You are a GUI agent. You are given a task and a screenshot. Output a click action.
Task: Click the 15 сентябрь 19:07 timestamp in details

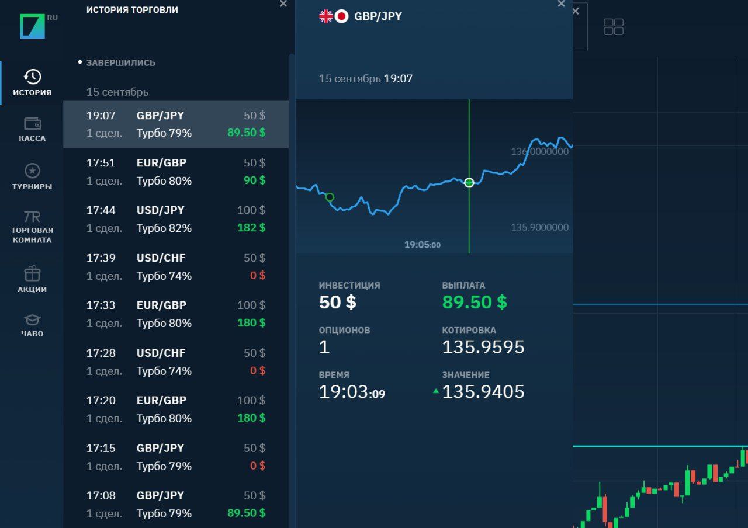[366, 78]
